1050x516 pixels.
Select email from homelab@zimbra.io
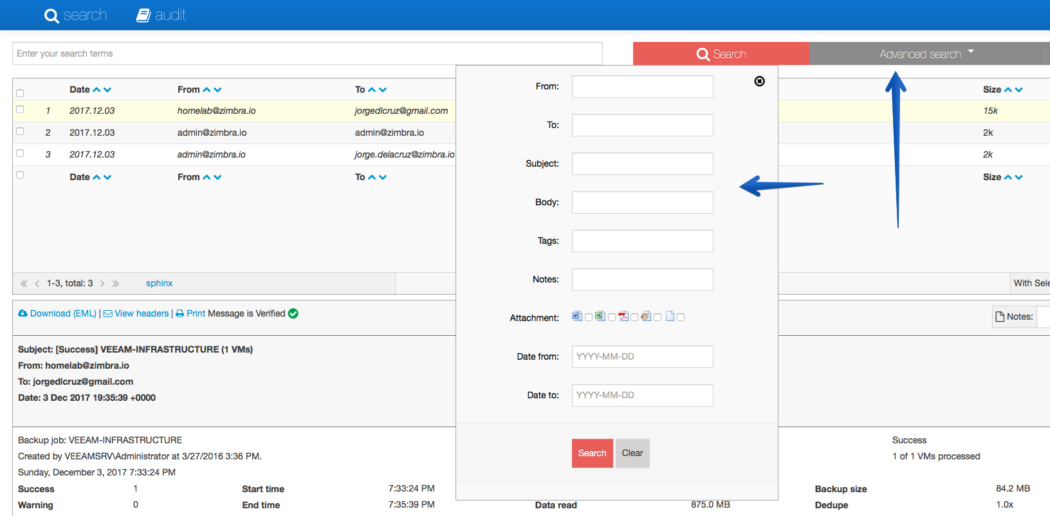(x=217, y=111)
